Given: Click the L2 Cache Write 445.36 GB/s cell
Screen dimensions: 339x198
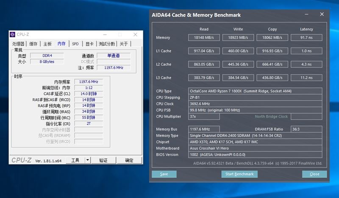Looking at the screenshot, I should point(238,64).
